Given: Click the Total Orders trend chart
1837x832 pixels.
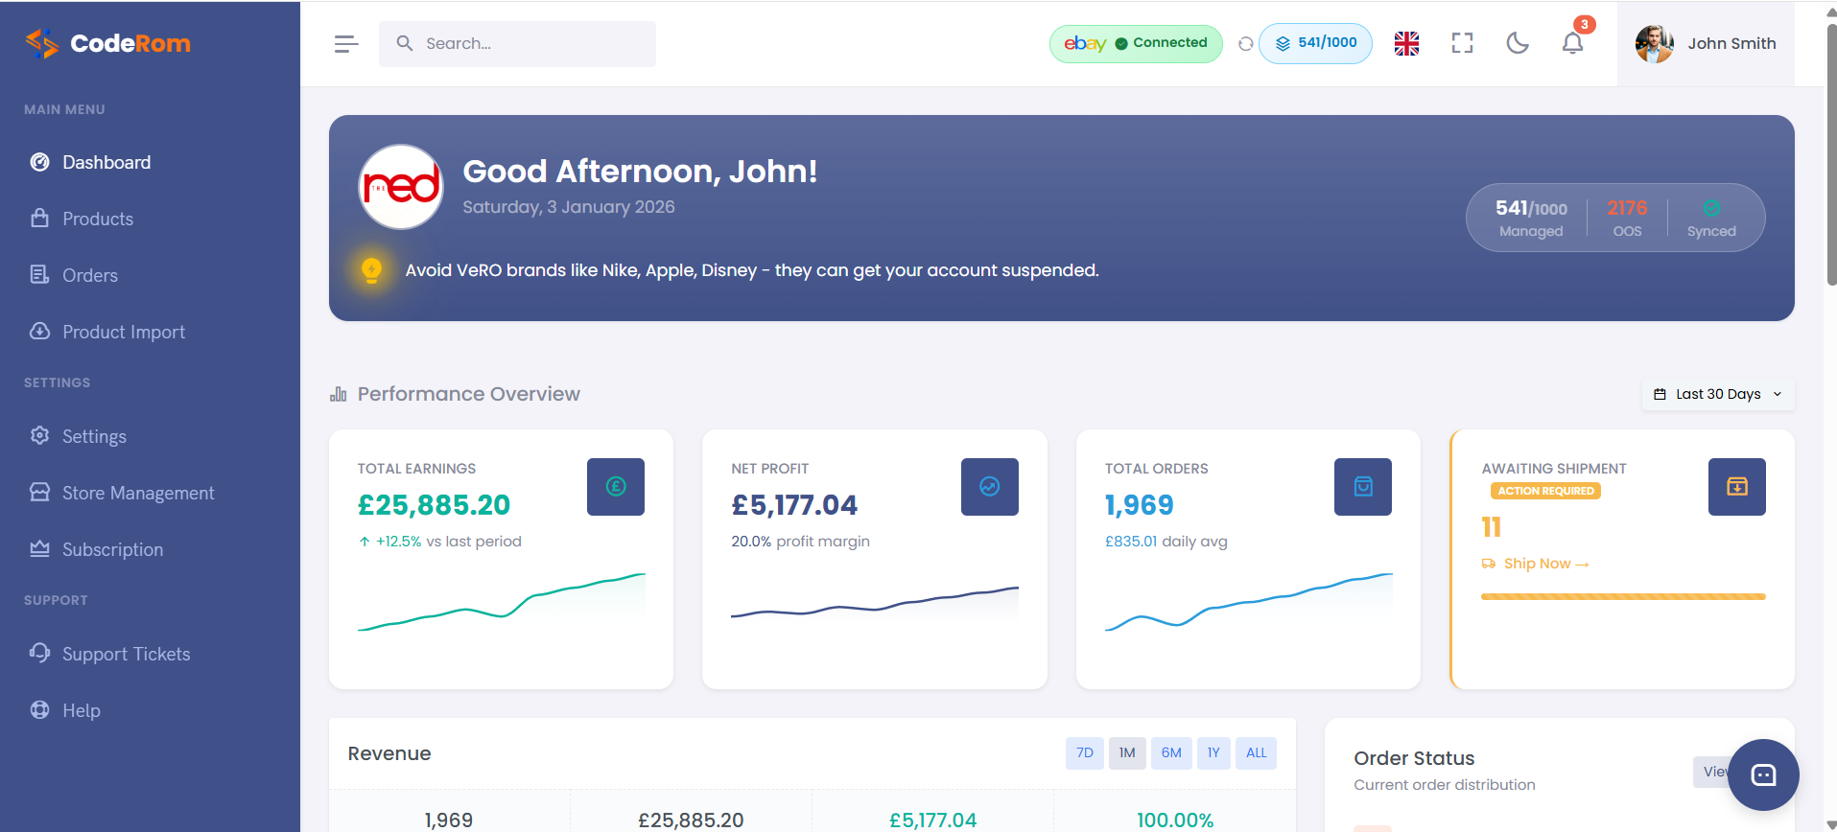Looking at the screenshot, I should (1248, 602).
